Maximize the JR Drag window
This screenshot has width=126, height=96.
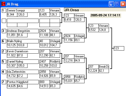click(117, 4)
